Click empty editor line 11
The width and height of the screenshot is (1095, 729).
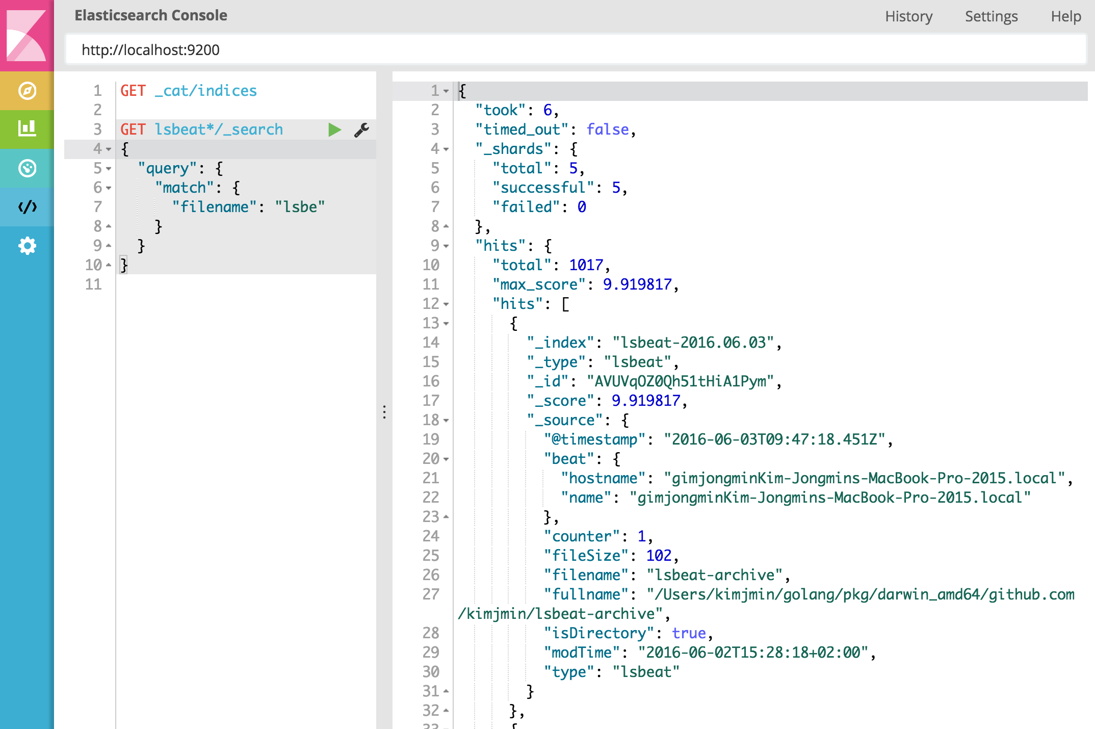(246, 284)
